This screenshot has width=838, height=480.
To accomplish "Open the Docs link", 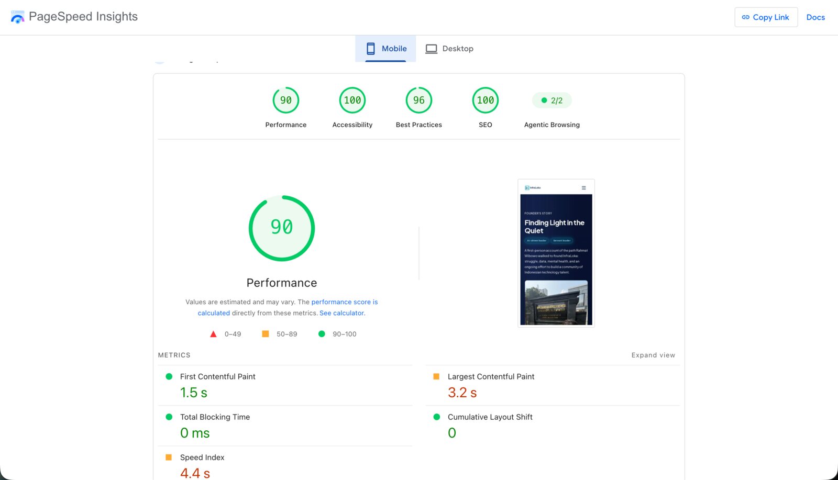I will point(815,17).
